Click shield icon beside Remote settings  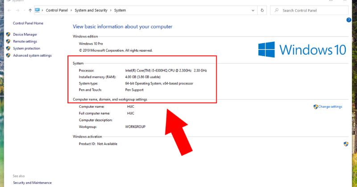click(8, 41)
